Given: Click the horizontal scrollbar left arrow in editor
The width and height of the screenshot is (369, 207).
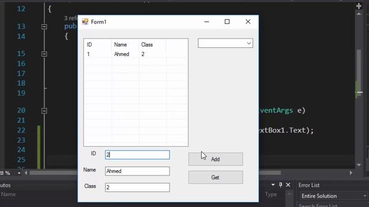Looking at the screenshot, I should 26,173.
